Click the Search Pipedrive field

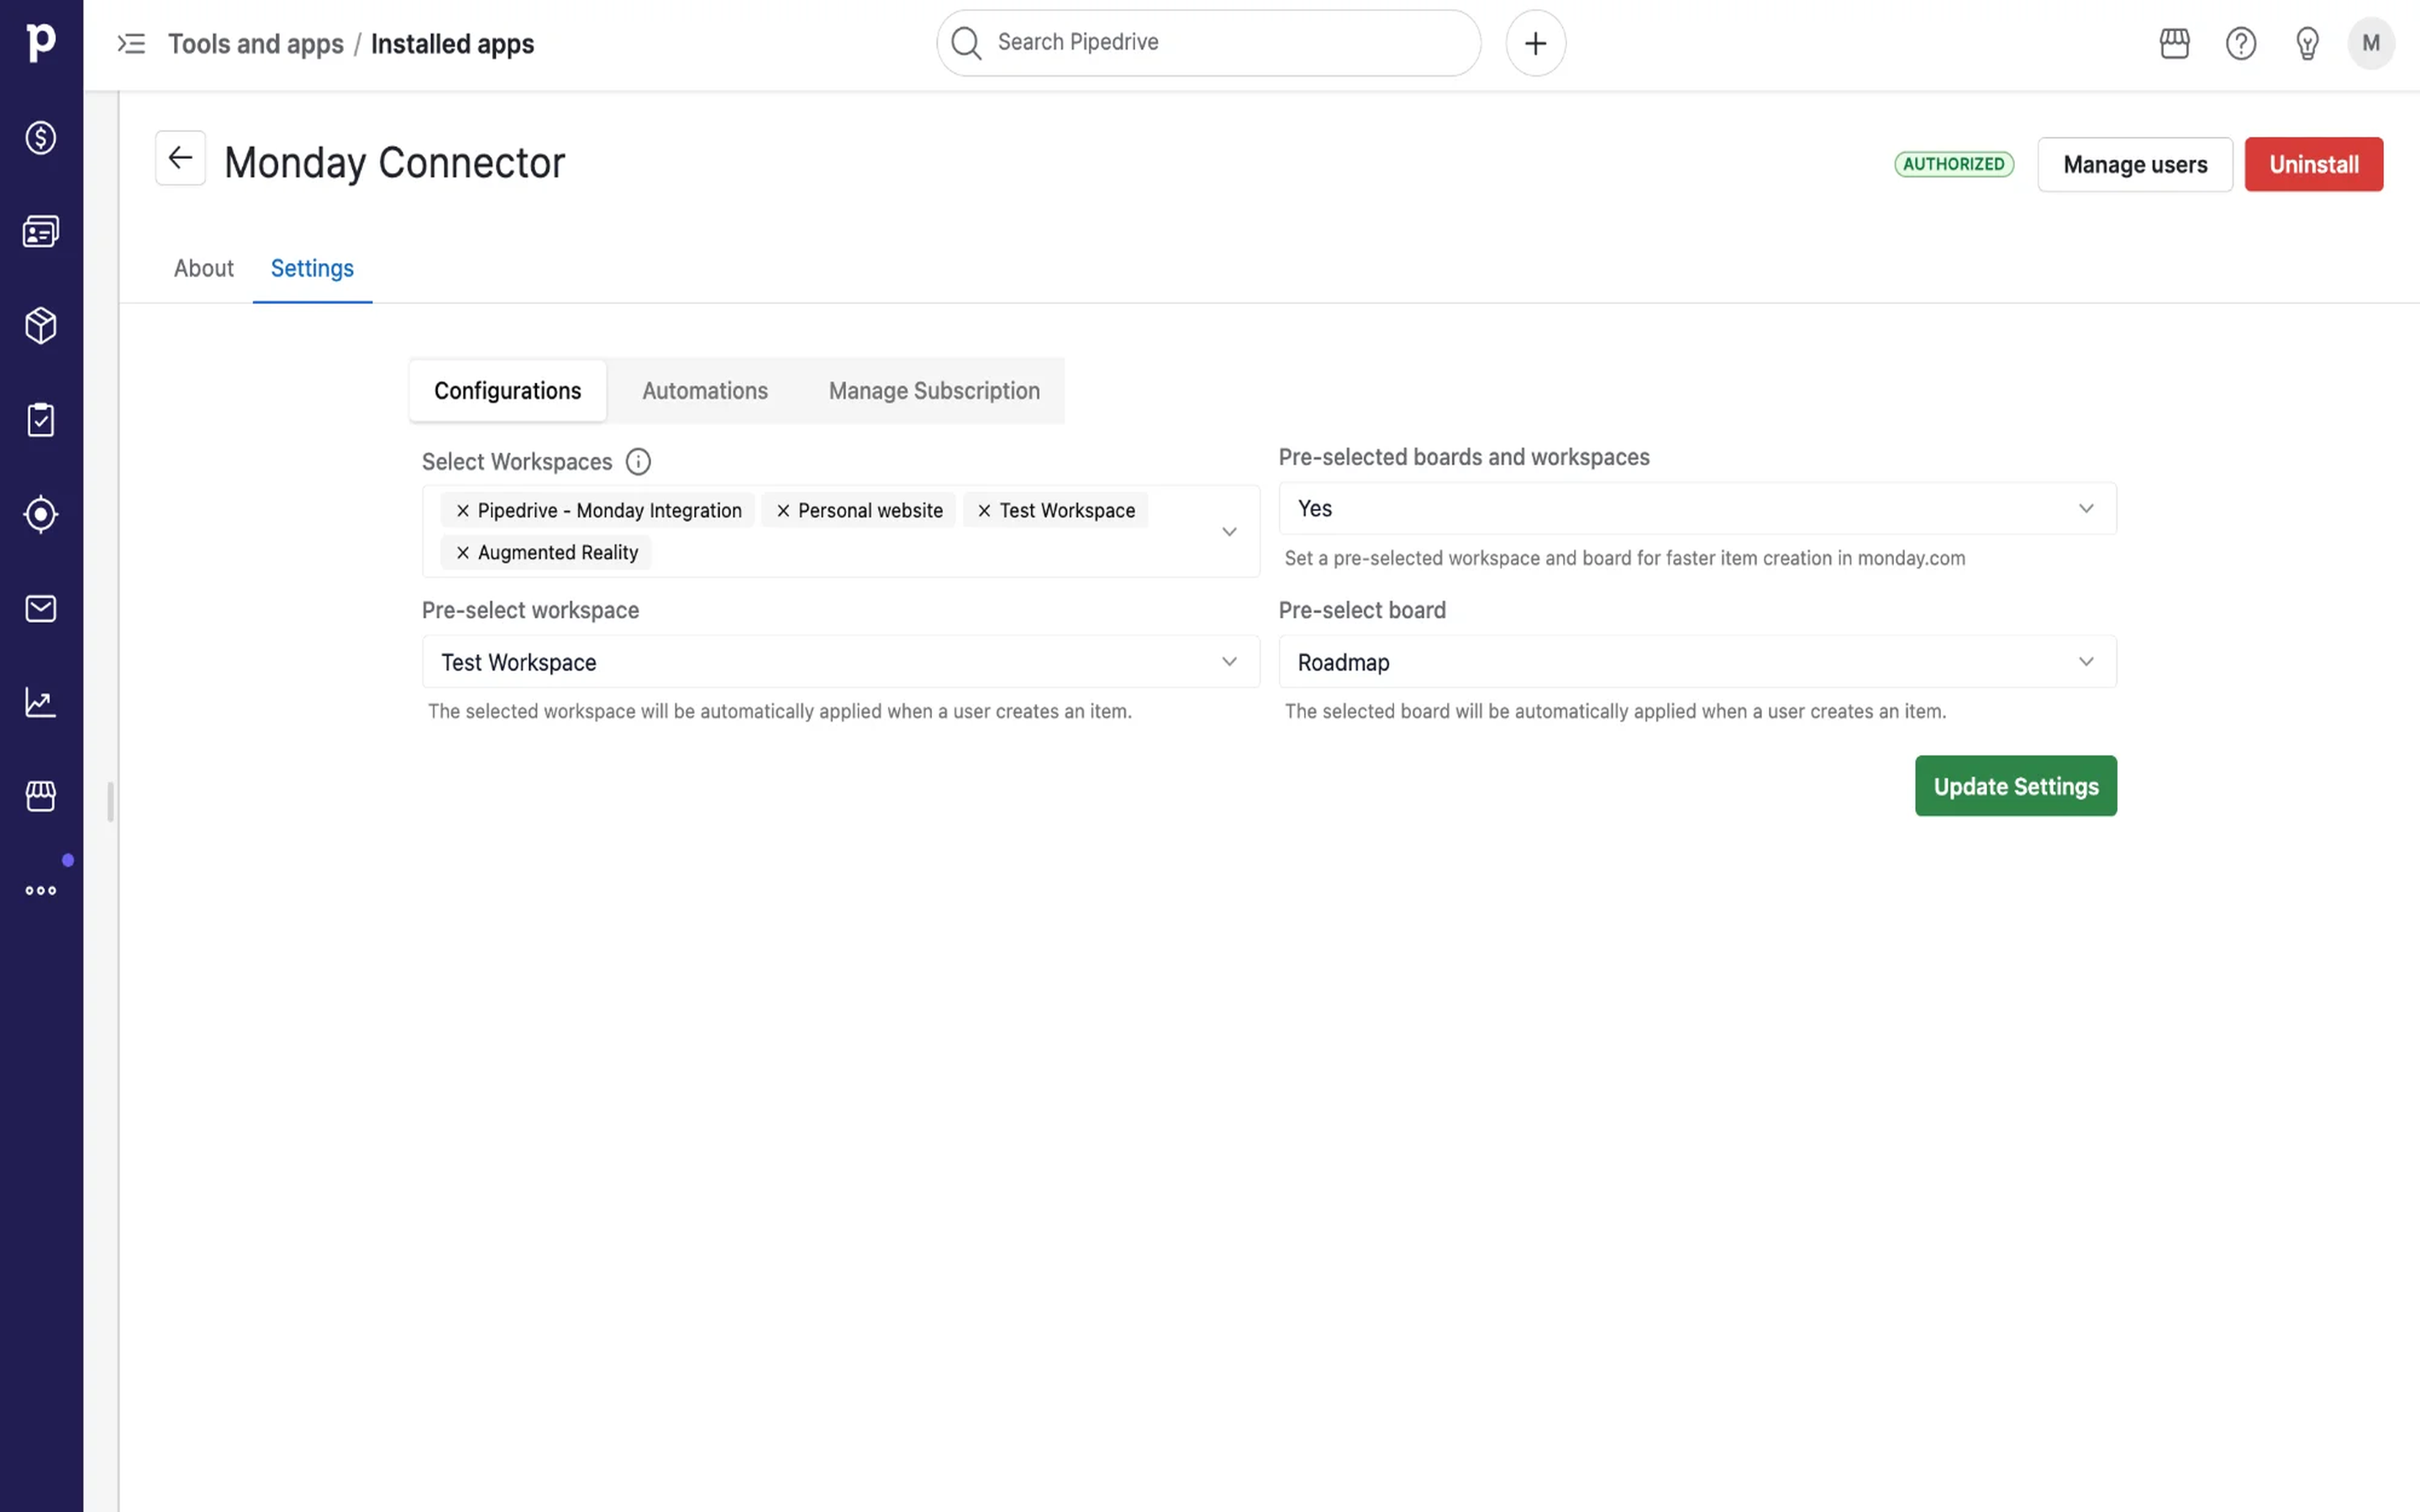click(x=1208, y=43)
